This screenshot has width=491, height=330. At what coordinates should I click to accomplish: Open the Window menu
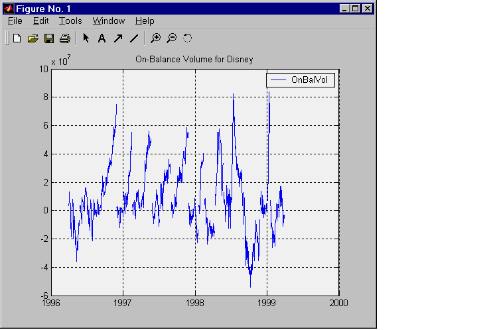[109, 21]
